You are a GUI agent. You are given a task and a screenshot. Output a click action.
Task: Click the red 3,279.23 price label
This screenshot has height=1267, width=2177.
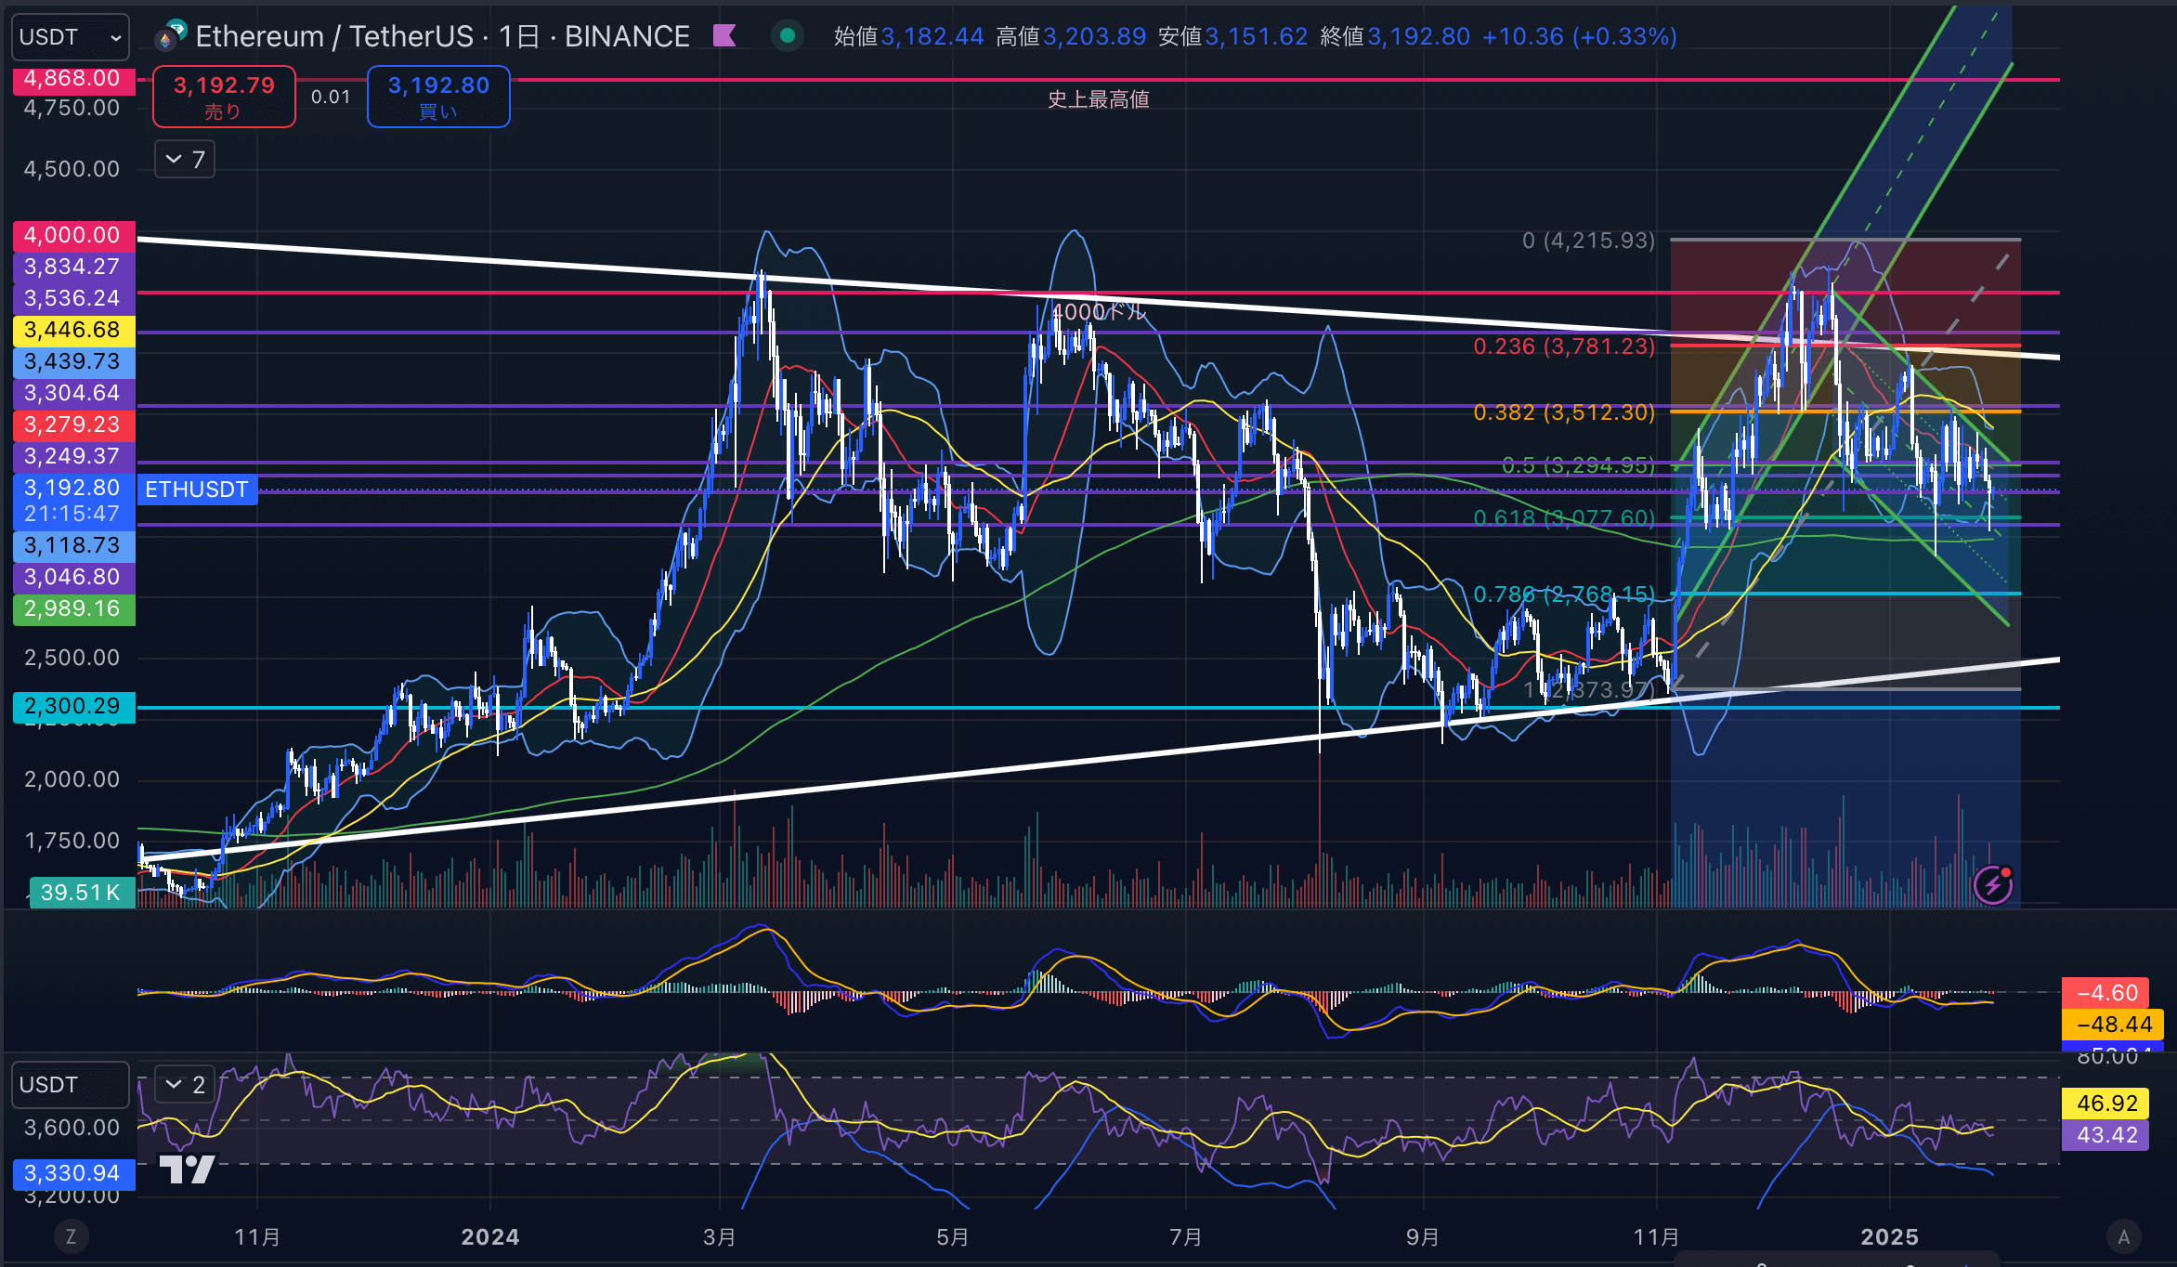click(73, 425)
